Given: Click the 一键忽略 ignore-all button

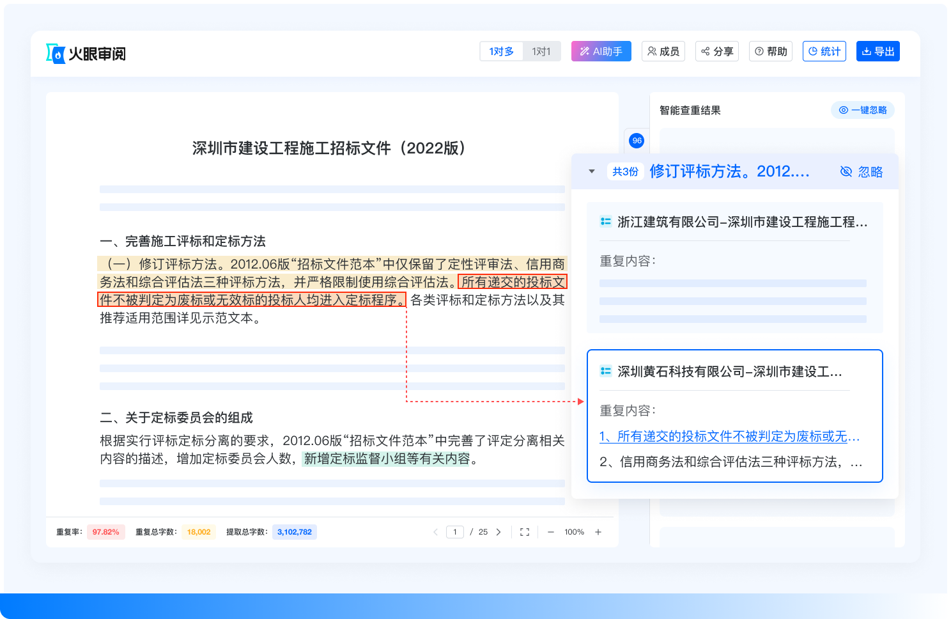Looking at the screenshot, I should click(863, 110).
